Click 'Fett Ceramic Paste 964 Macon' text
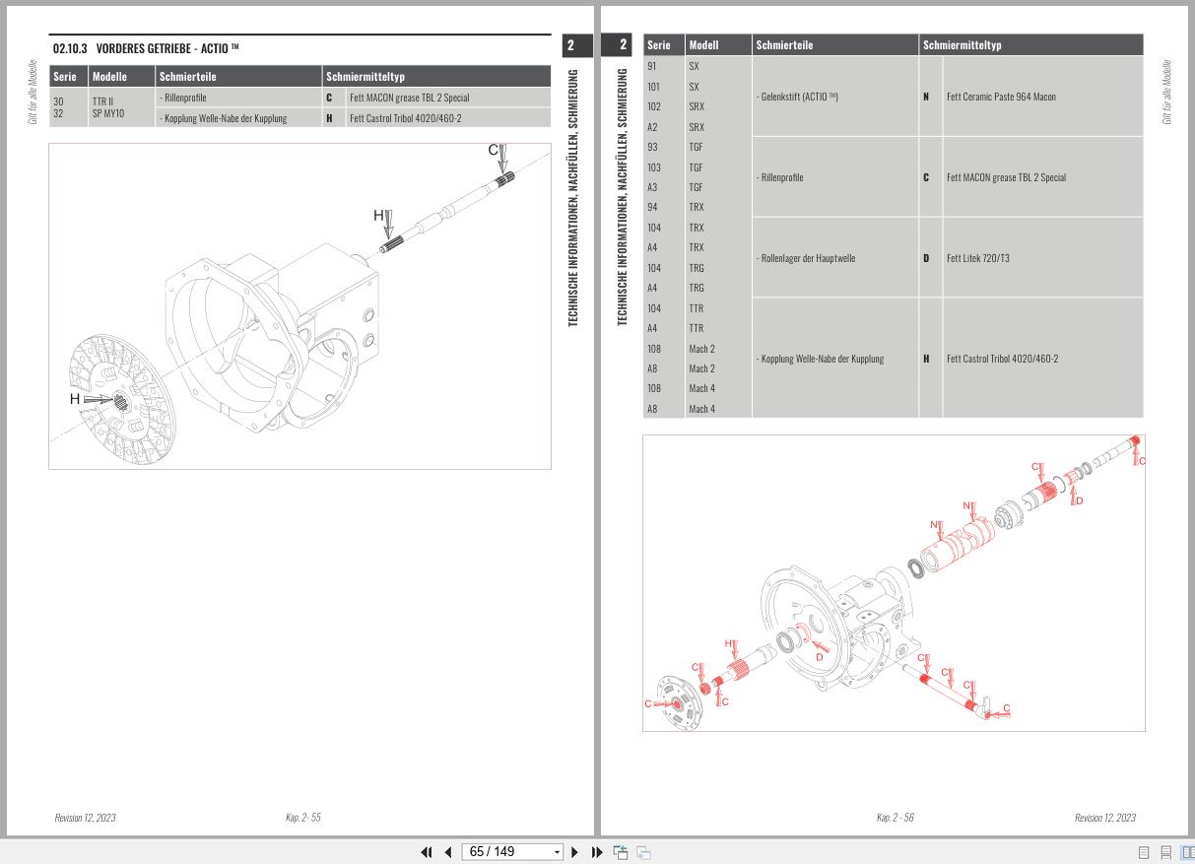Screen dimensions: 1195x864 1001,97
